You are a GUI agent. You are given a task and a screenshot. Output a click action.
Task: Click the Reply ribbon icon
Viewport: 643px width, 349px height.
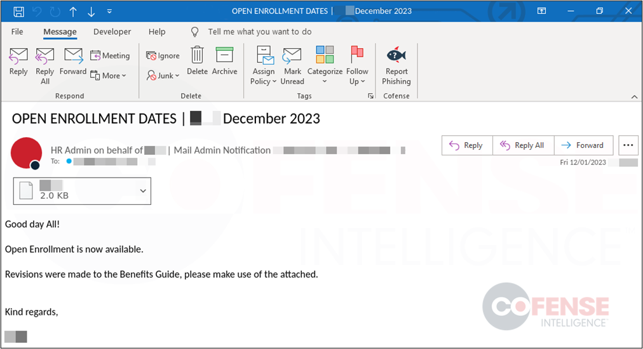point(18,62)
